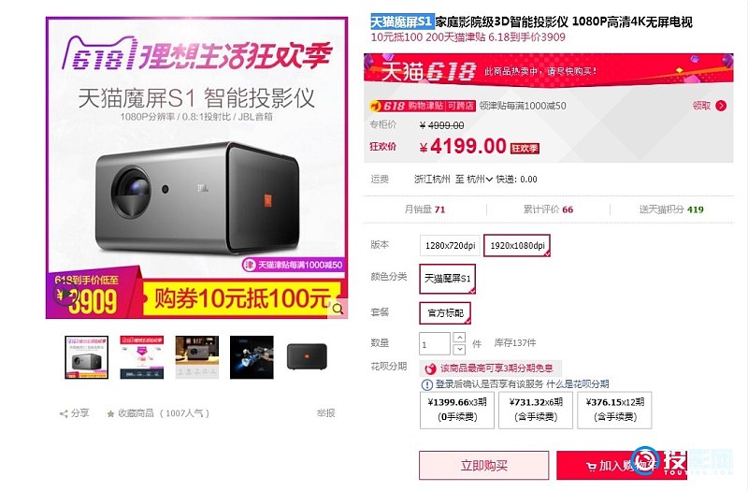Open the 累计评价 66 reviews tab
This screenshot has width=748, height=491.
click(548, 209)
